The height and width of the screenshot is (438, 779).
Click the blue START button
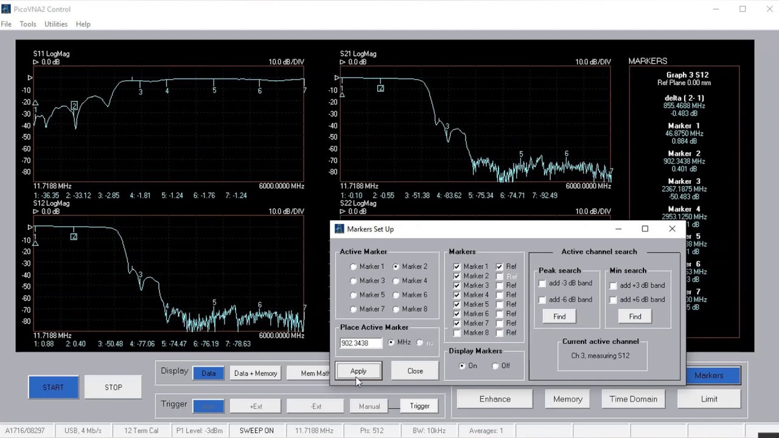pyautogui.click(x=53, y=388)
